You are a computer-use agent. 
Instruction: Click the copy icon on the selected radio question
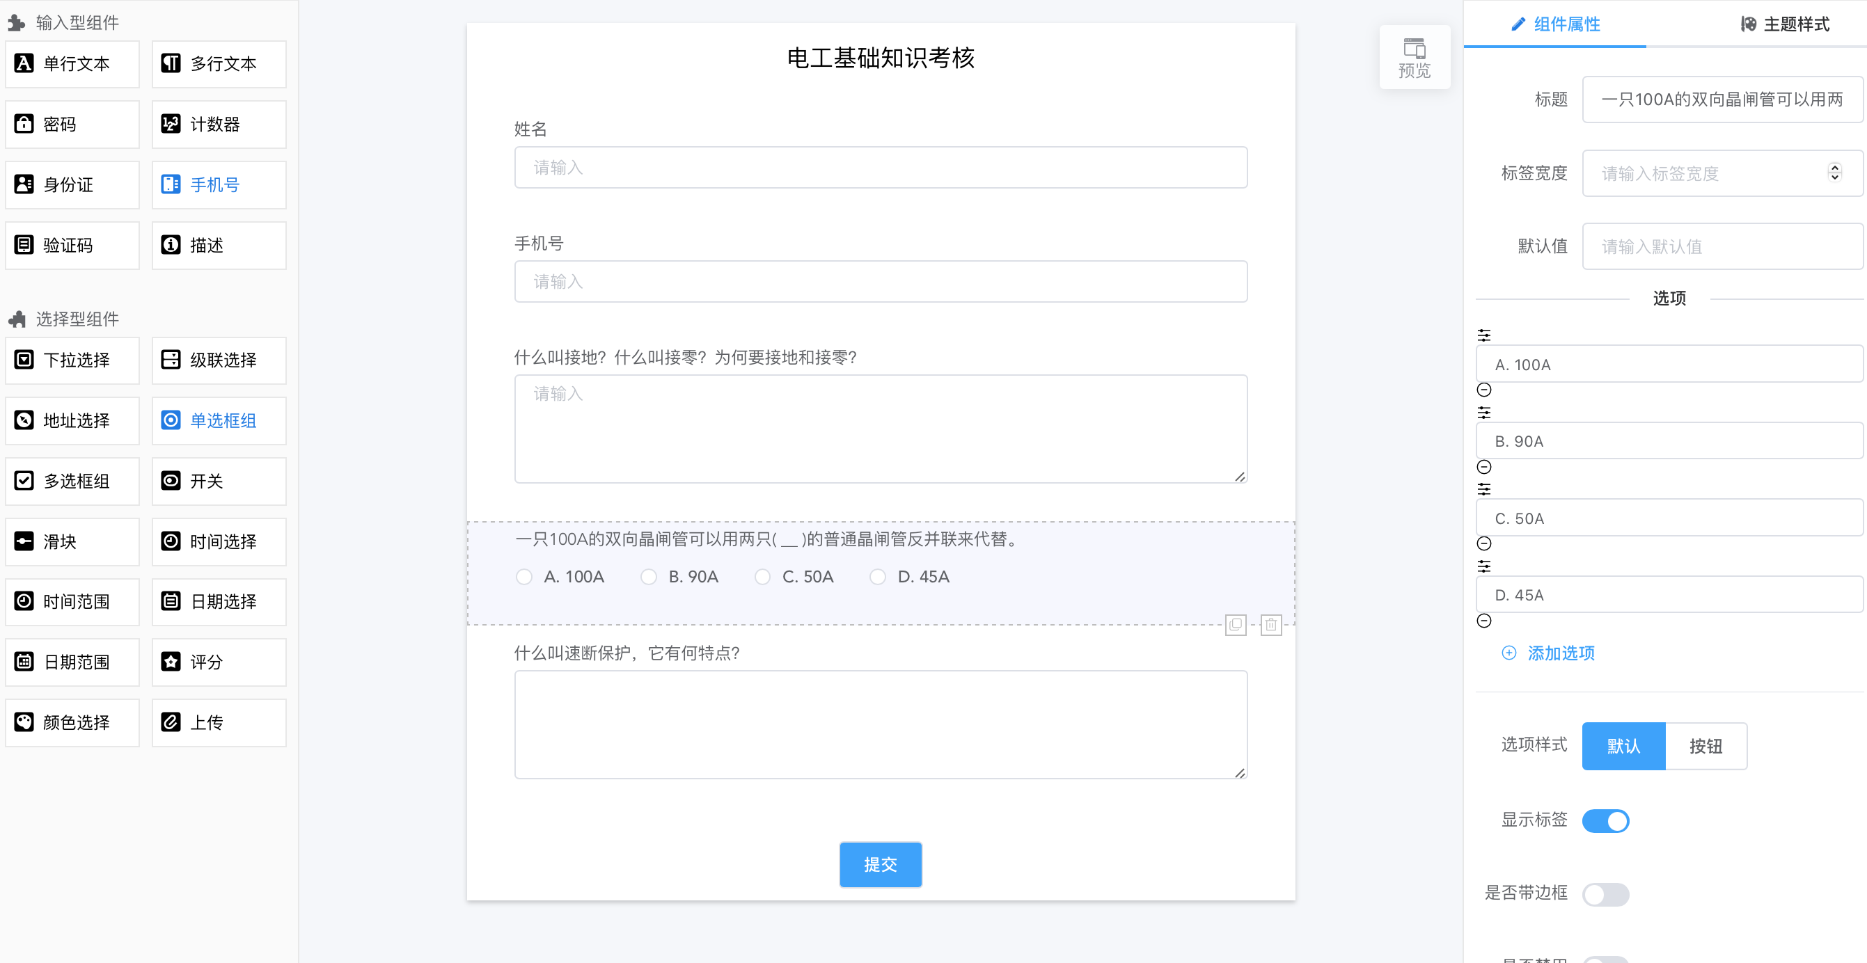pyautogui.click(x=1235, y=625)
